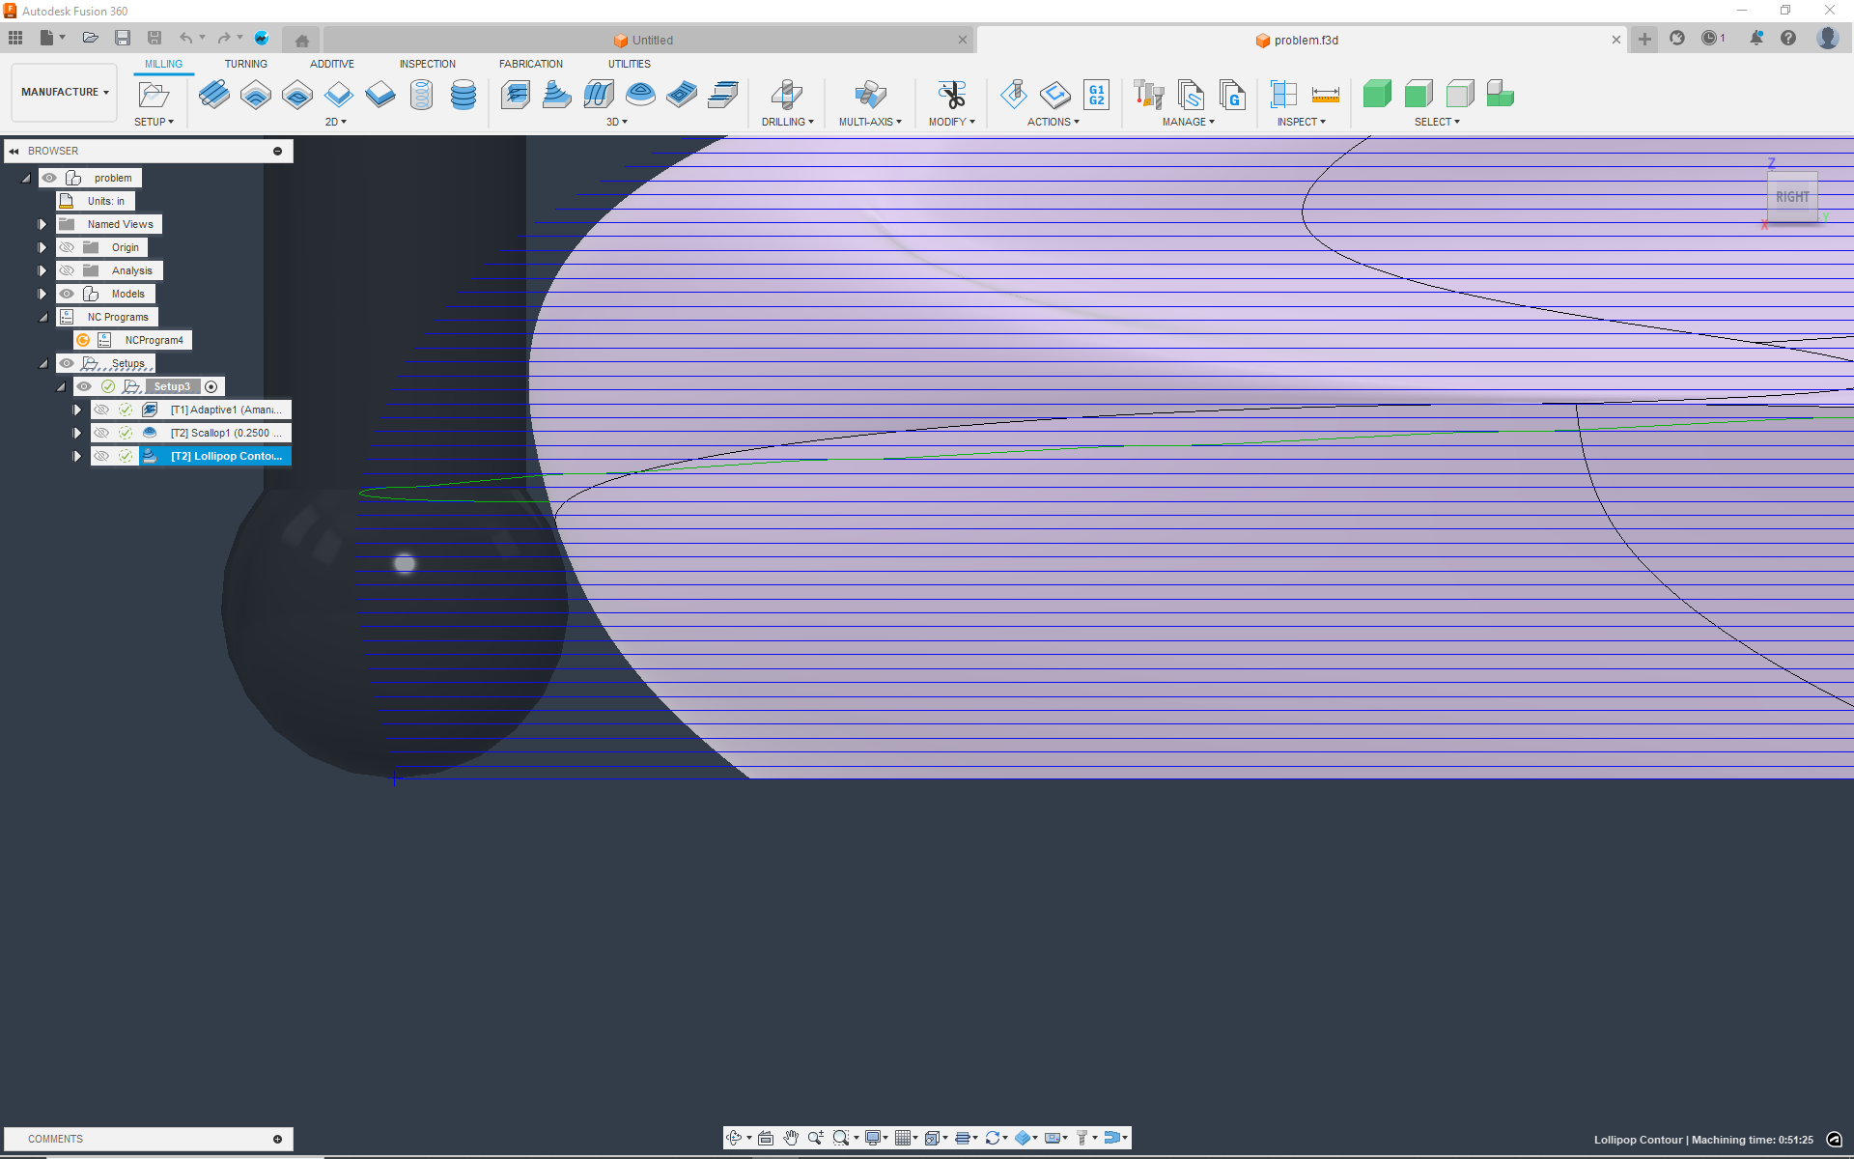The image size is (1854, 1159).
Task: Expand the Adaptive1 operation node
Action: tap(76, 409)
